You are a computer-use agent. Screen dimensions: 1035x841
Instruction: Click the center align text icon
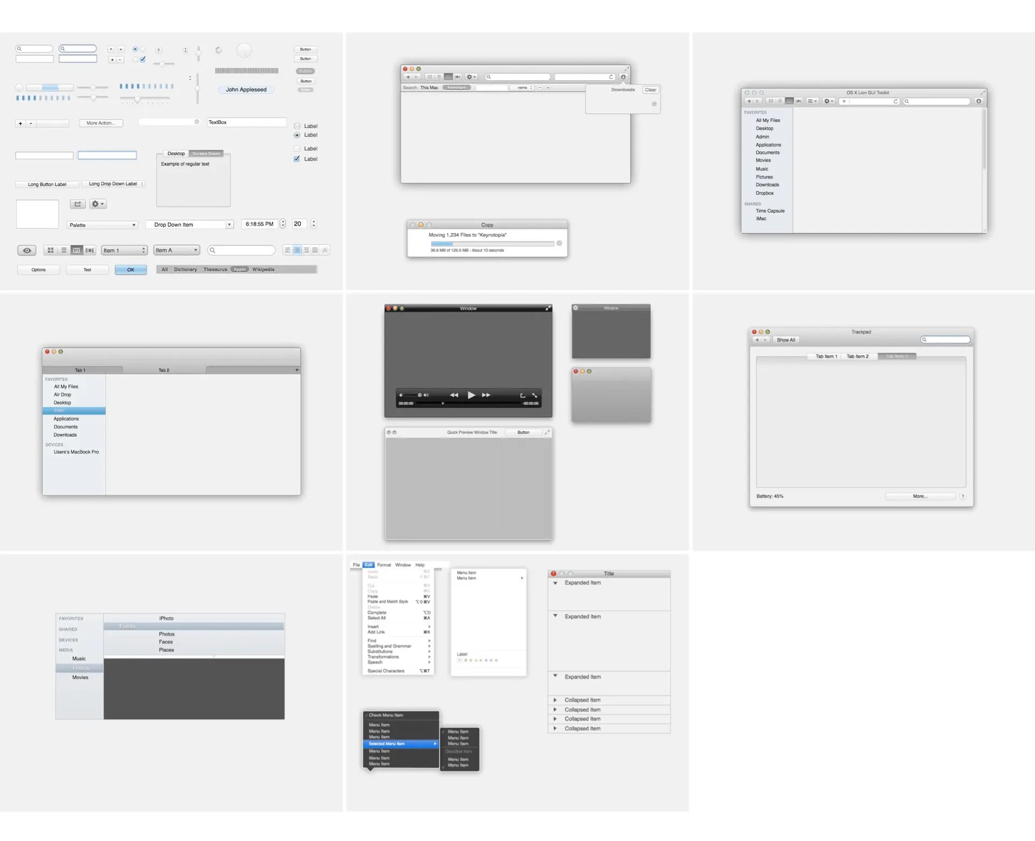[297, 250]
